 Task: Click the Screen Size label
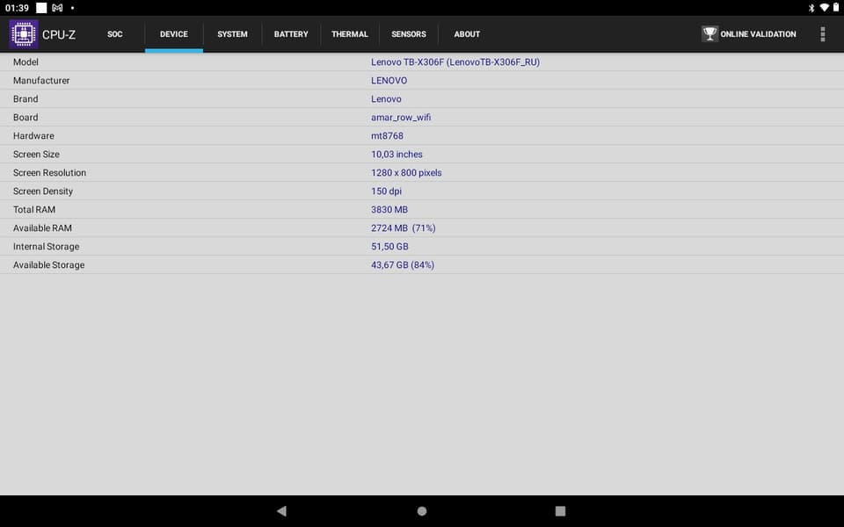point(36,155)
